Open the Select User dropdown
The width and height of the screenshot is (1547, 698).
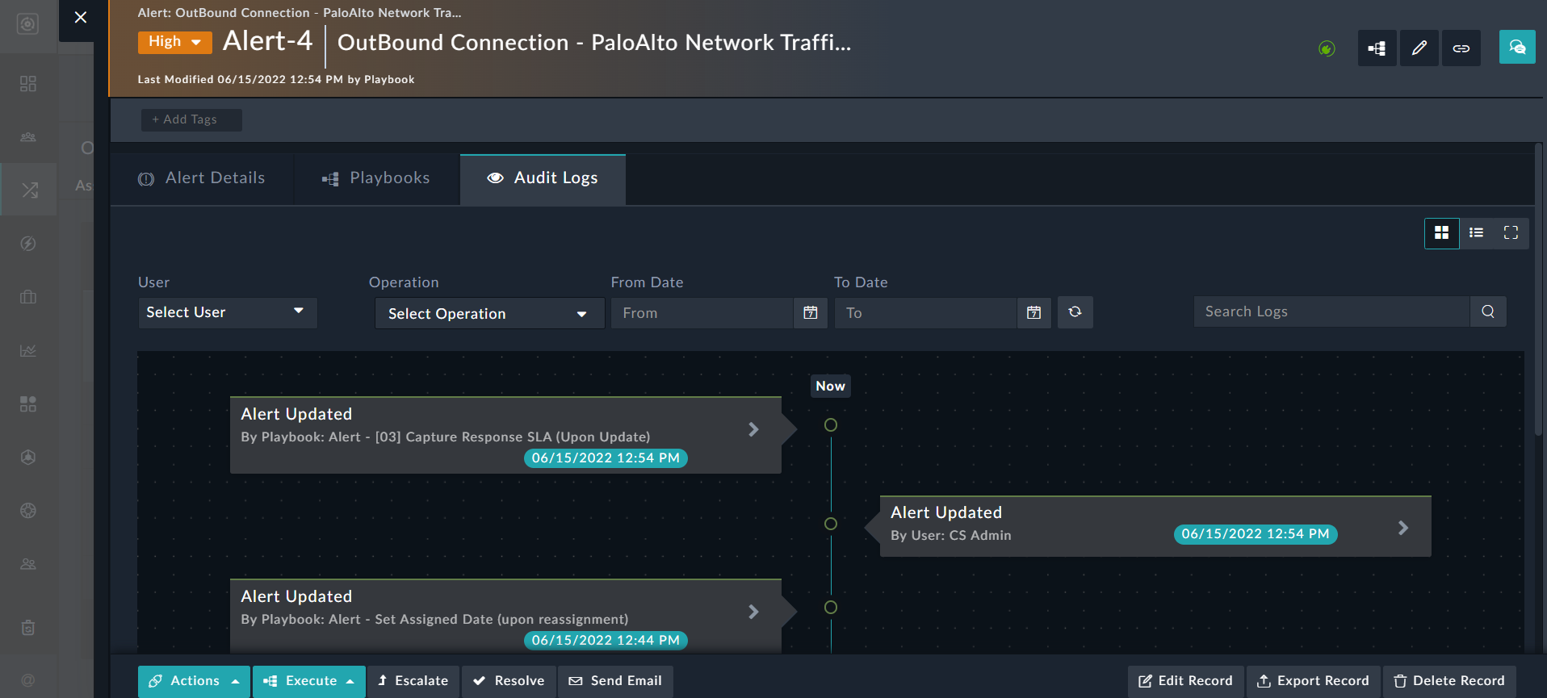coord(227,312)
